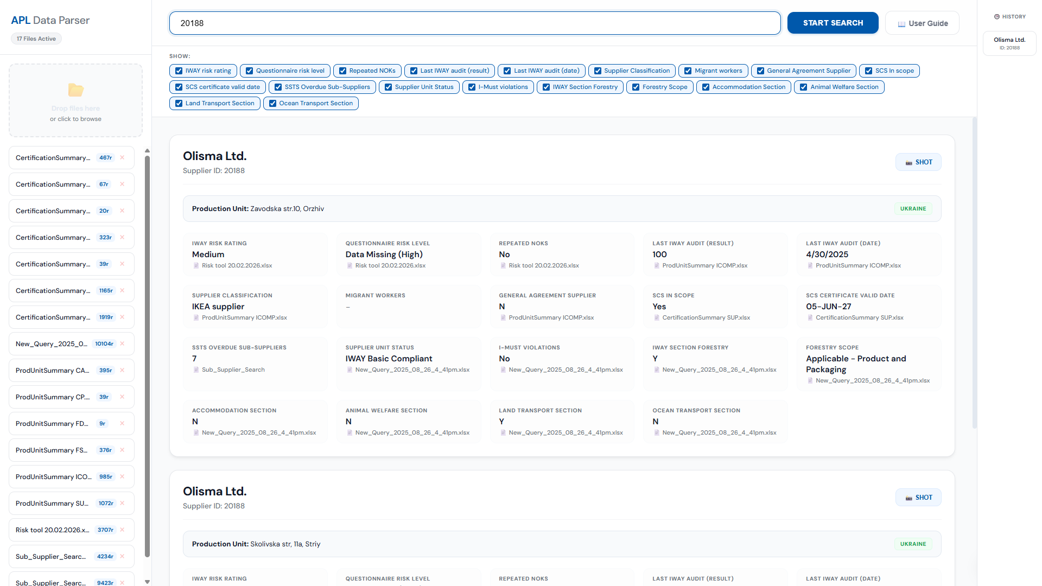Image resolution: width=1042 pixels, height=586 pixels.
Task: Remove the ProdUnitSummary ICO 985r file
Action: tap(122, 477)
